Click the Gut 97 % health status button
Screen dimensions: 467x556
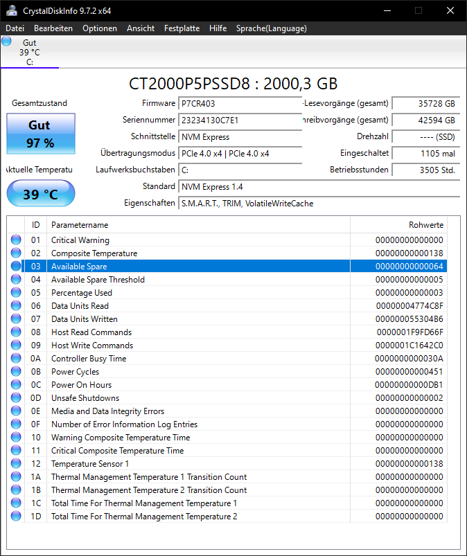[x=41, y=134]
